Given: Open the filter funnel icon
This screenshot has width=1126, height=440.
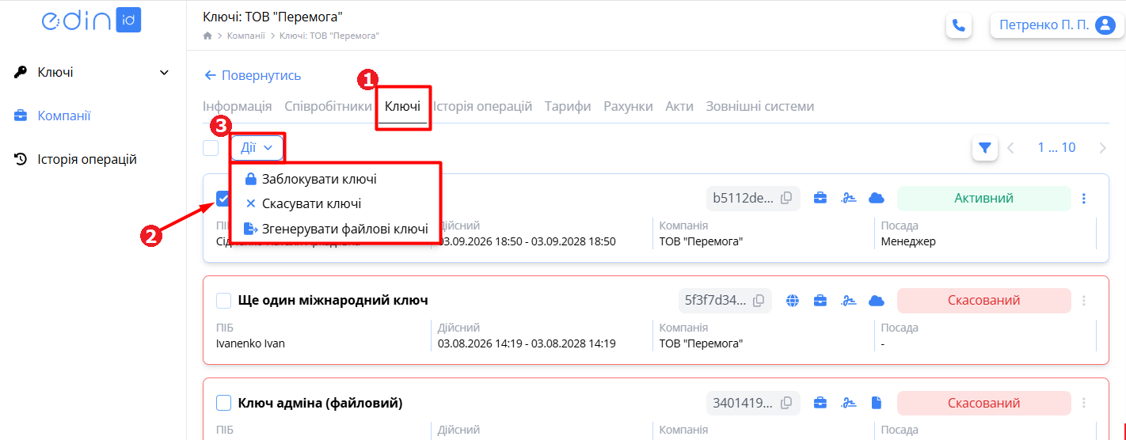Looking at the screenshot, I should tap(984, 147).
